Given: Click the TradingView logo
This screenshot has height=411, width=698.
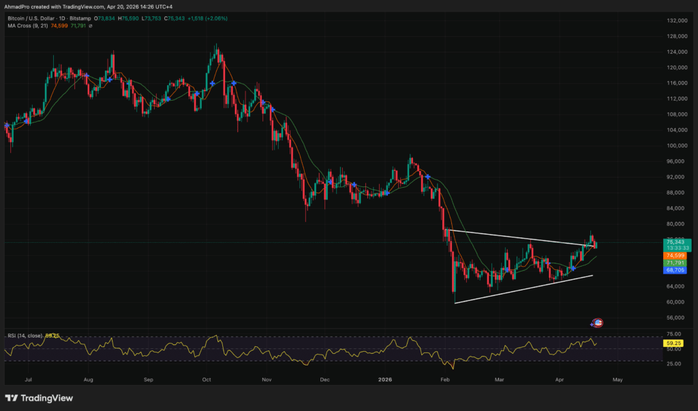Looking at the screenshot, I should pos(37,398).
